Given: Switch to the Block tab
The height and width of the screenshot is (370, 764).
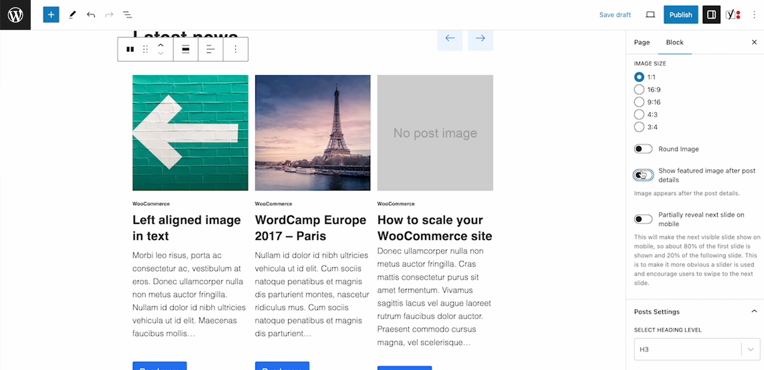Looking at the screenshot, I should 674,42.
